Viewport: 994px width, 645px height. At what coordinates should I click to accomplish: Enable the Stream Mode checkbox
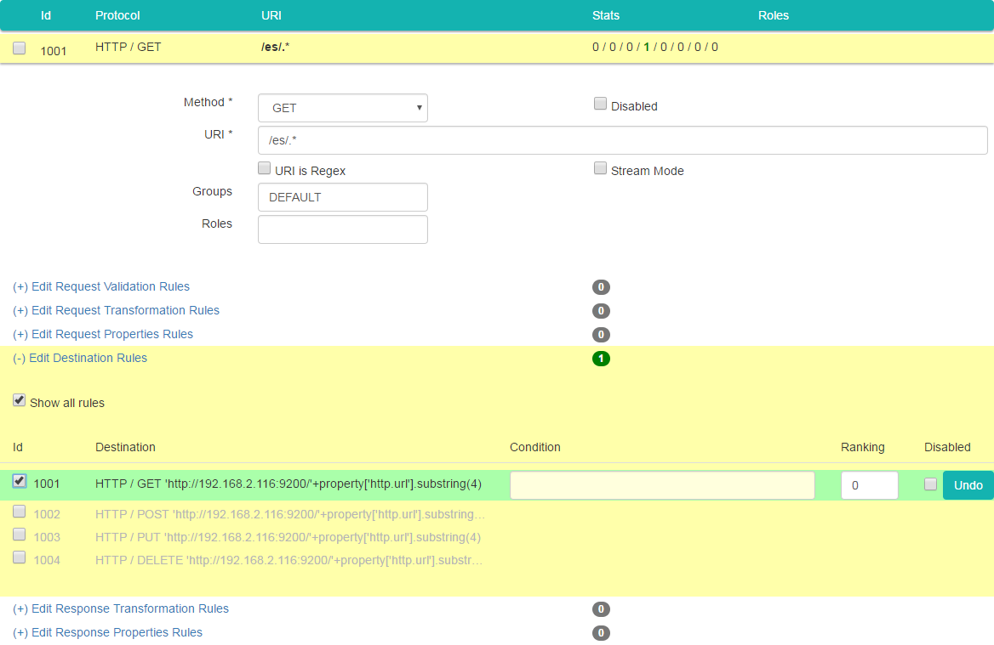(x=600, y=169)
